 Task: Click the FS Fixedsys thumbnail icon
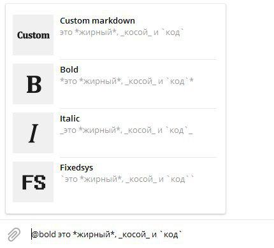pos(33,182)
